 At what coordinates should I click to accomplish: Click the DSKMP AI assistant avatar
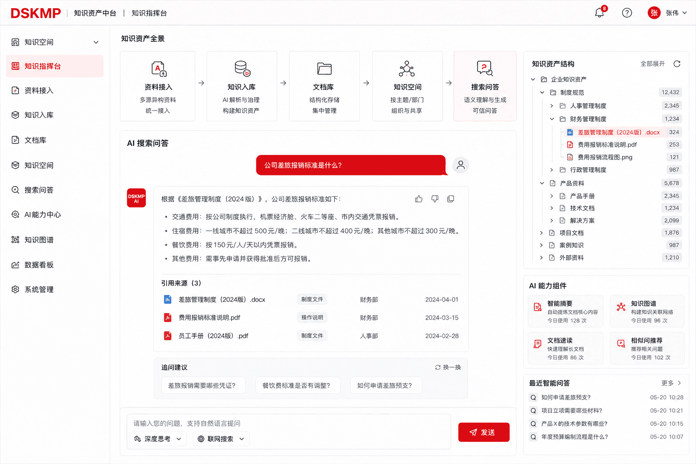coord(136,198)
